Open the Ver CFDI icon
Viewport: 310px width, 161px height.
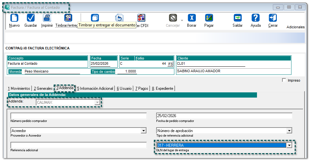(x=142, y=18)
